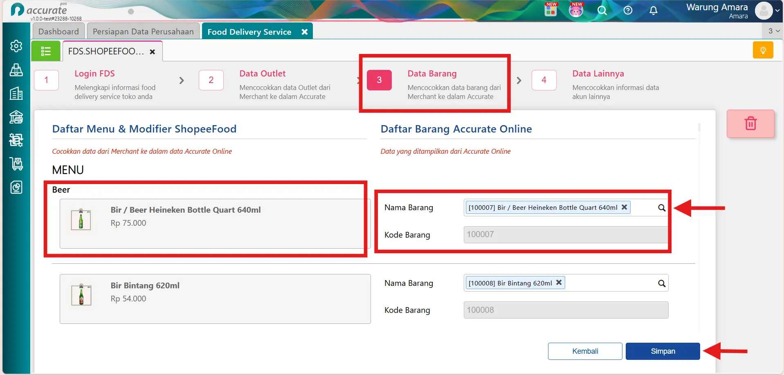Open the settings gear in sidebar
The image size is (784, 375).
click(16, 46)
